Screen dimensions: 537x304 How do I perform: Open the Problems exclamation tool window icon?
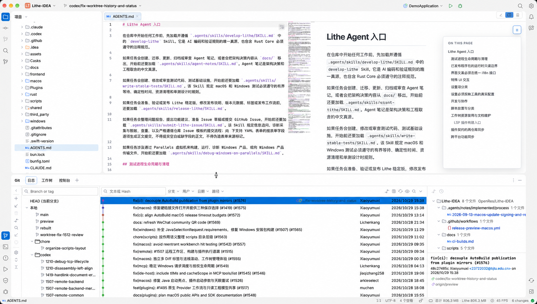[x=5, y=258]
